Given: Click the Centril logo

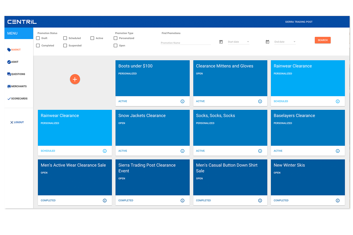Looking at the screenshot, I should pyautogui.click(x=22, y=22).
